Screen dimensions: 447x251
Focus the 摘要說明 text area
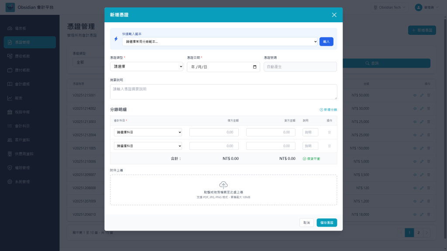click(x=223, y=92)
